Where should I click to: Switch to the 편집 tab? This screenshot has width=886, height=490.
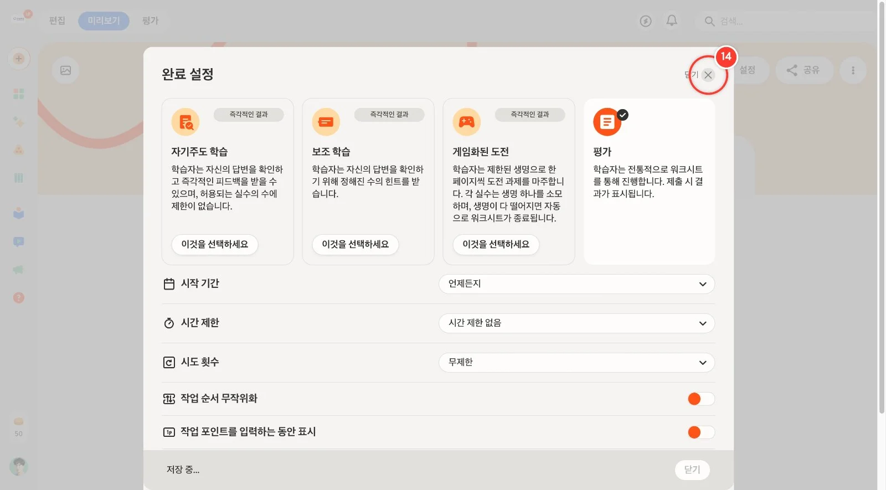[57, 21]
